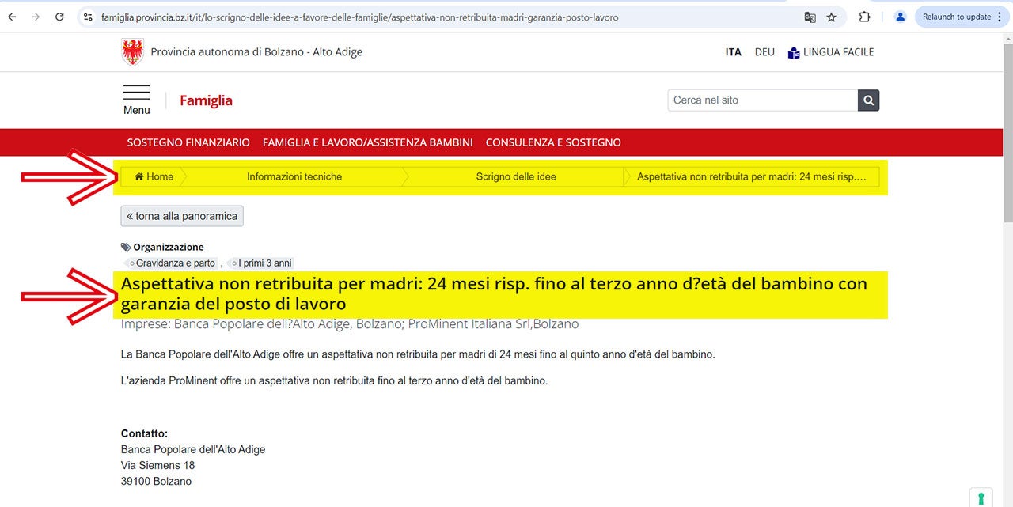Switch site language to DEU
This screenshot has height=507, width=1013.
pos(764,52)
